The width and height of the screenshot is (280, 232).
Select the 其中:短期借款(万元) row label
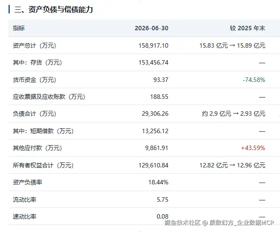[43, 131]
